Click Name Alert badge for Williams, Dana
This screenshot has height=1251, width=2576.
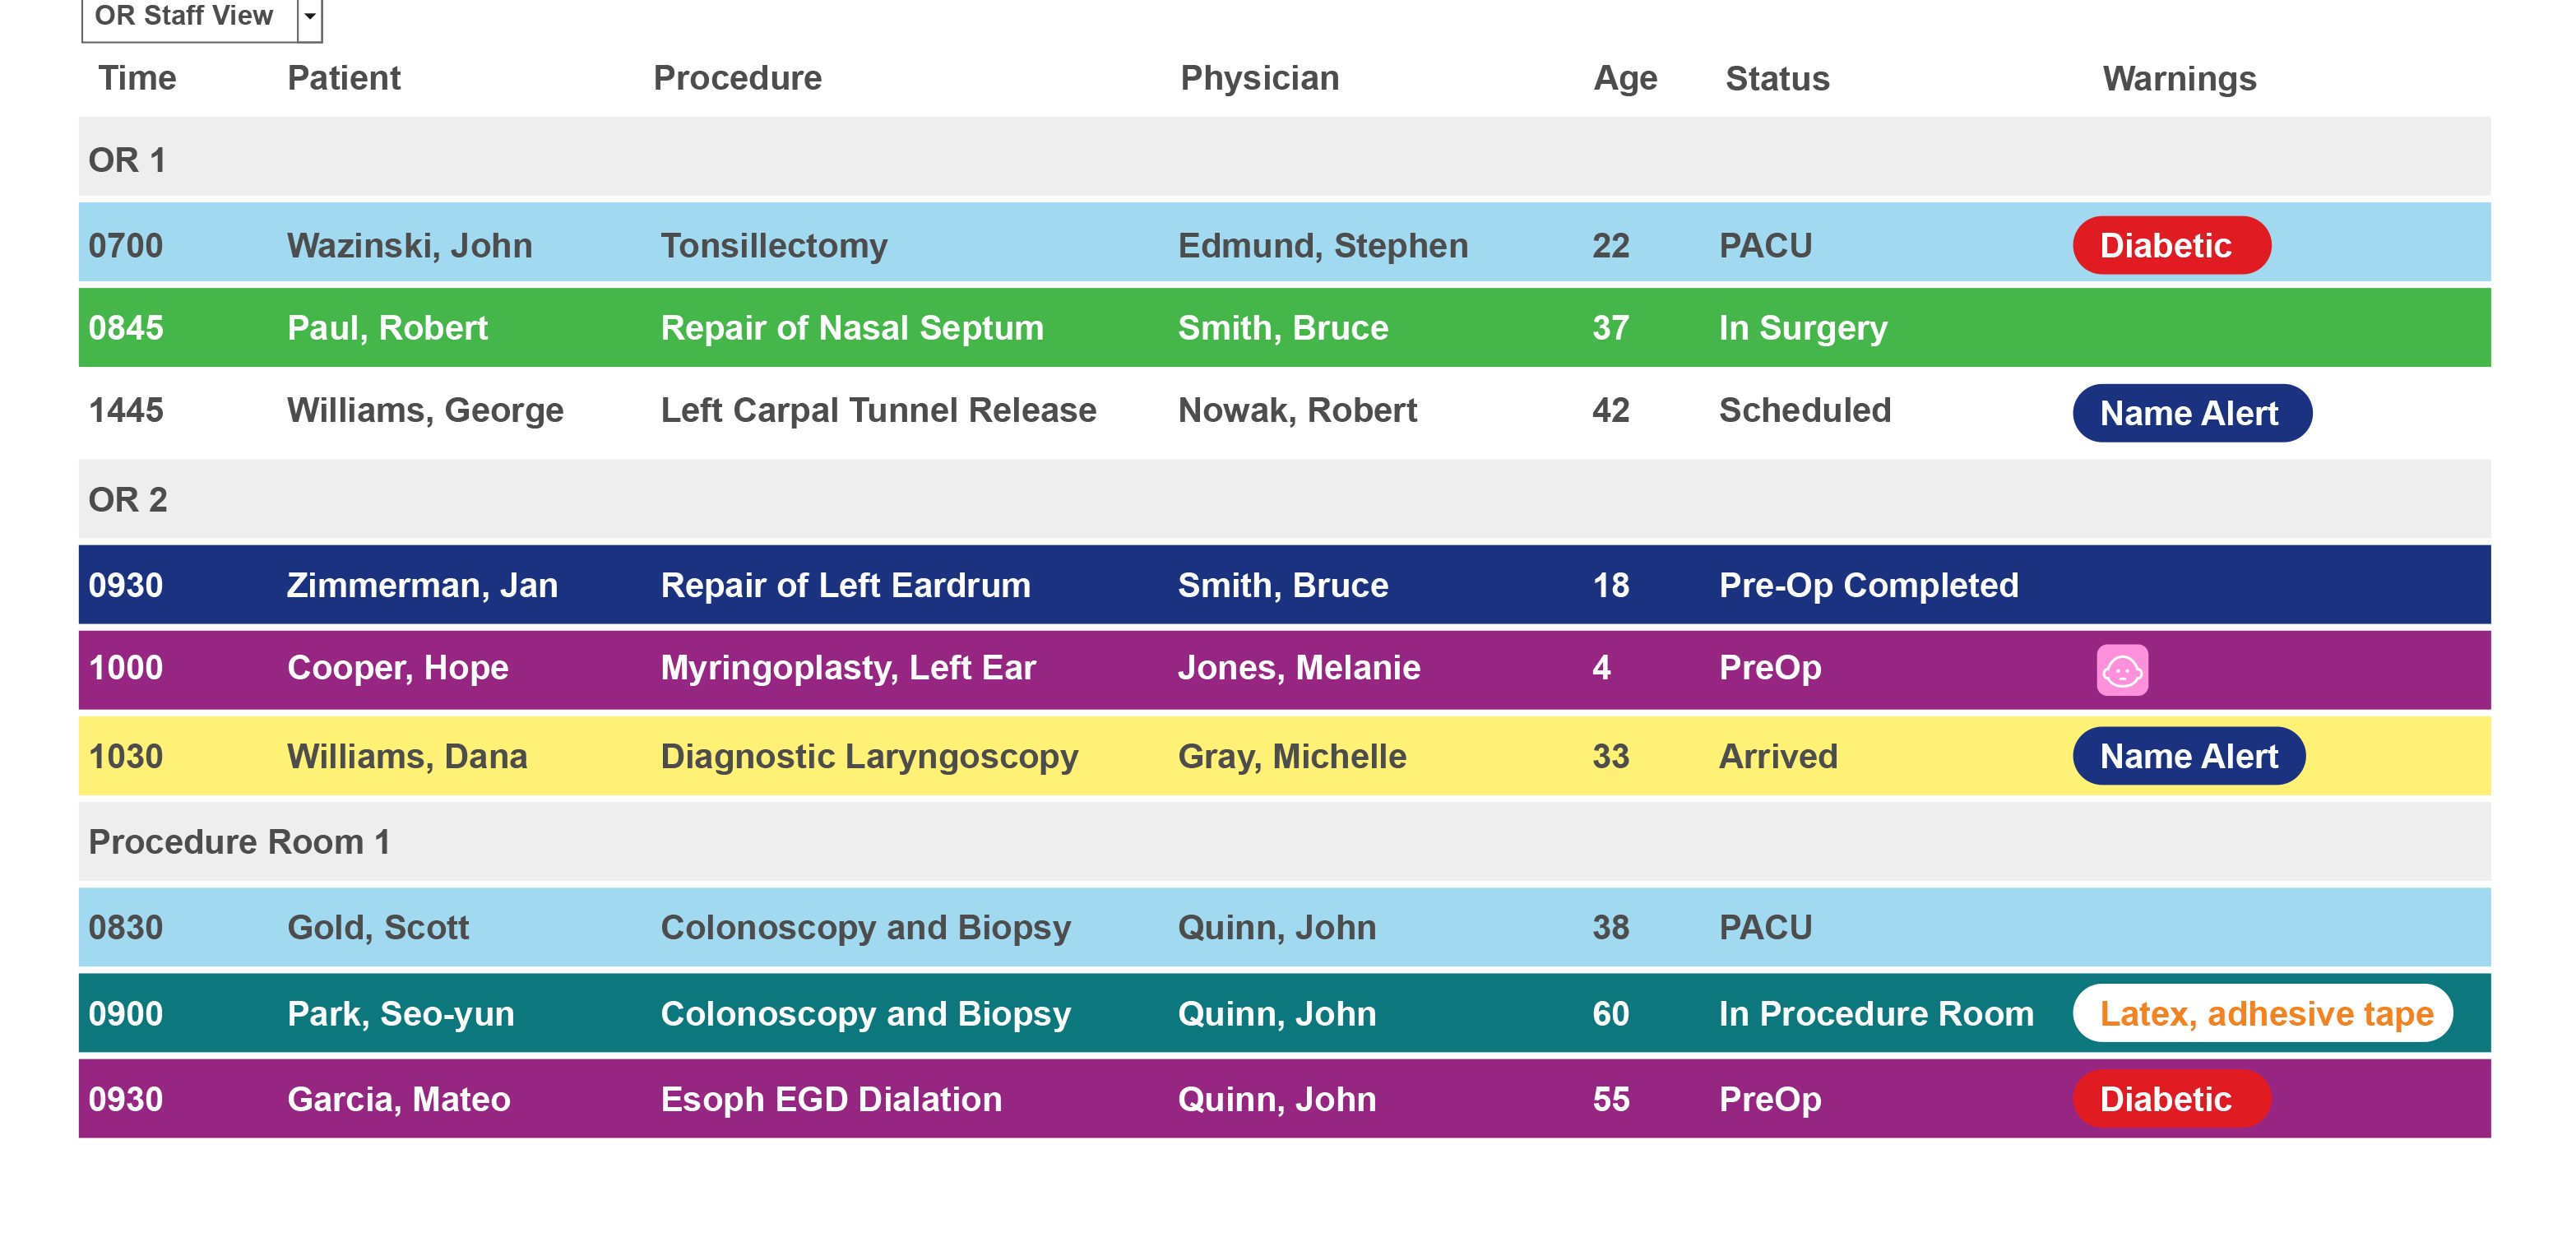tap(2189, 755)
